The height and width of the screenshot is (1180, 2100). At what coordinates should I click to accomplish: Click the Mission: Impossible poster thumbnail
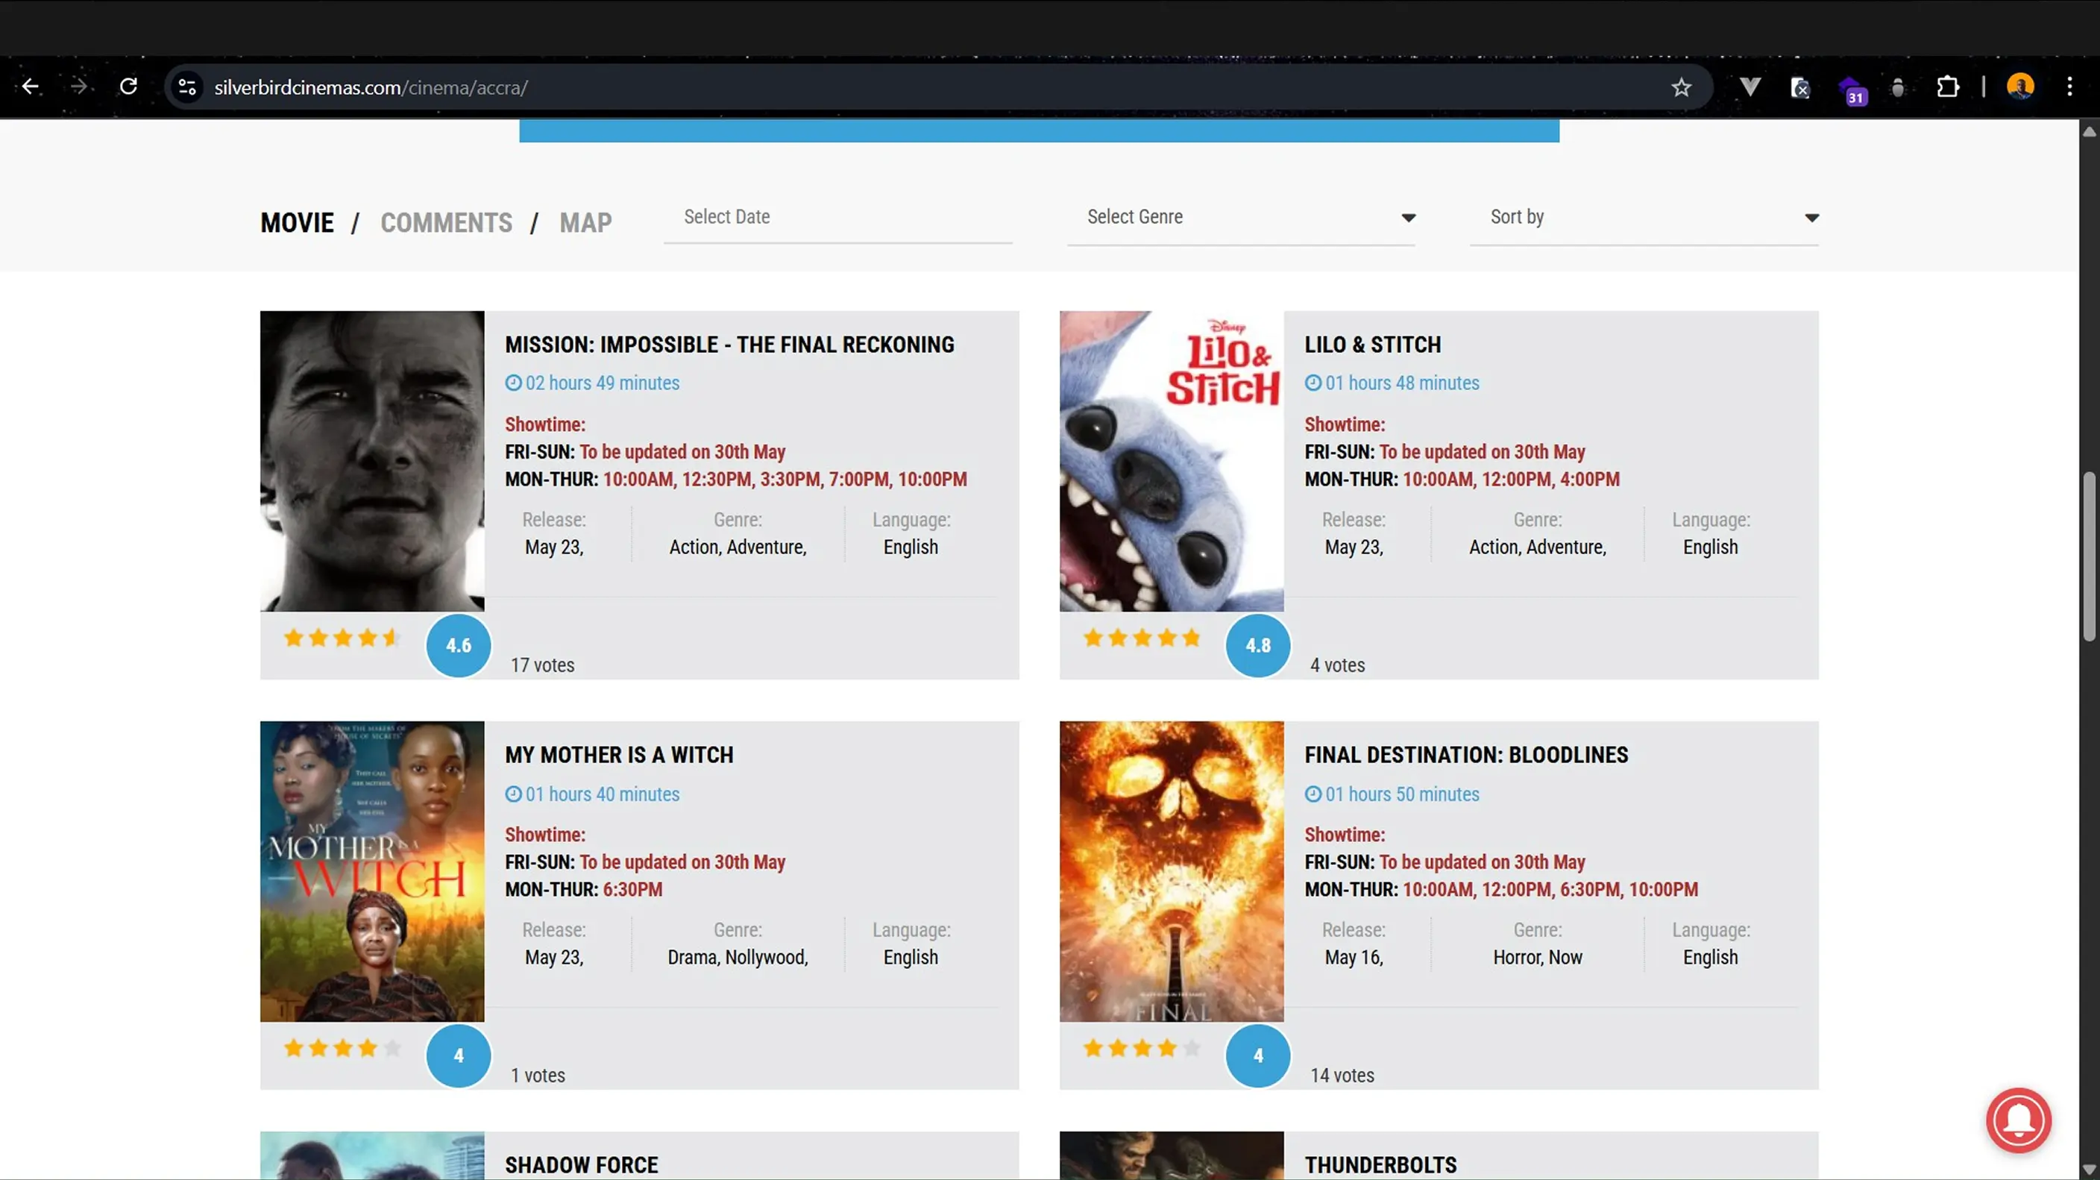371,461
